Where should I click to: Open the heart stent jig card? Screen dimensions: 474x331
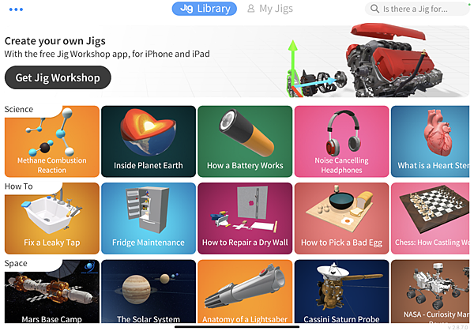coord(431,141)
